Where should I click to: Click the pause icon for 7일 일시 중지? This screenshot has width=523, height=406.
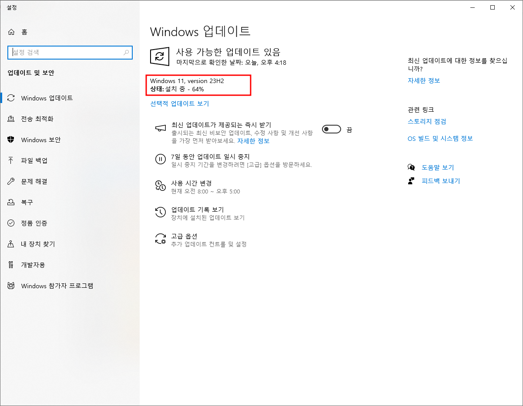click(161, 159)
